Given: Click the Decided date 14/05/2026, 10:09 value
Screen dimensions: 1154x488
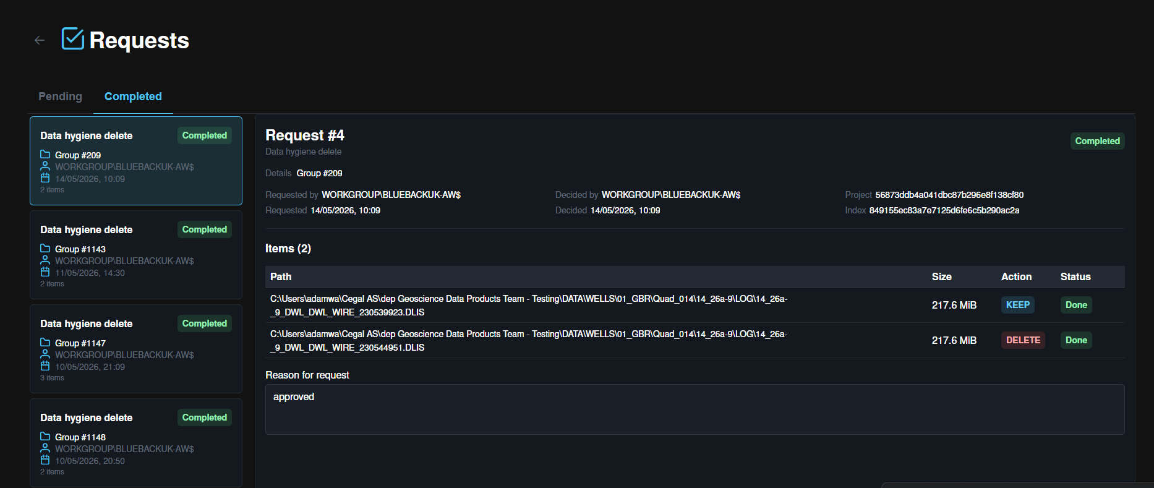Looking at the screenshot, I should point(625,210).
